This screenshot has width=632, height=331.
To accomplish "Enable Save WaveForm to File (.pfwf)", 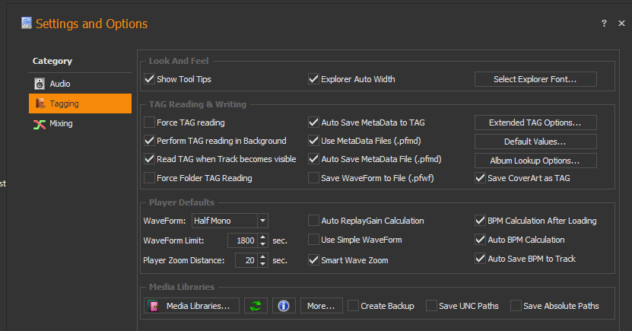I will point(313,178).
